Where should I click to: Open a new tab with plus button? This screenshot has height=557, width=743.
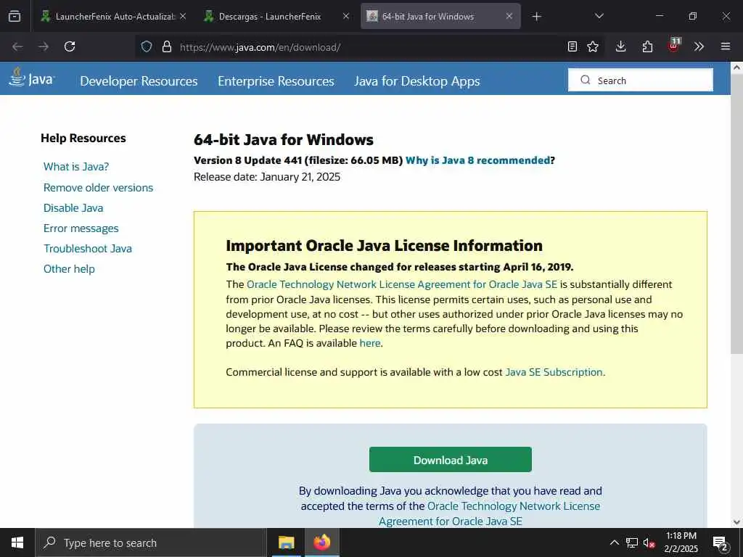click(x=536, y=17)
